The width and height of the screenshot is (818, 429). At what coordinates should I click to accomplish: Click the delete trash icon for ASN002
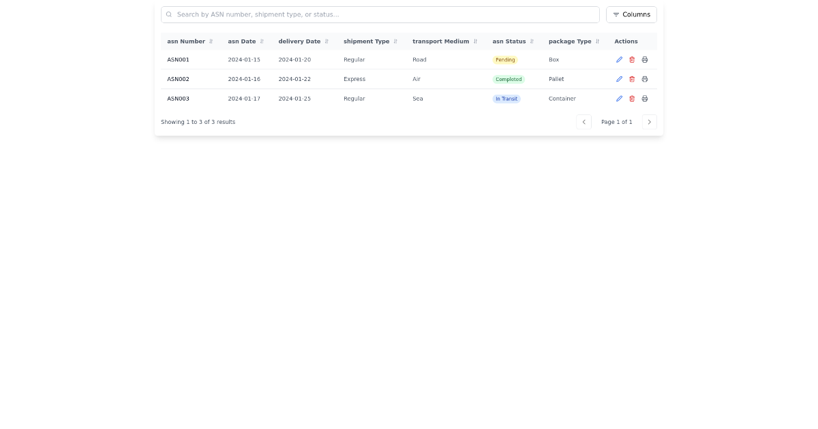632,79
